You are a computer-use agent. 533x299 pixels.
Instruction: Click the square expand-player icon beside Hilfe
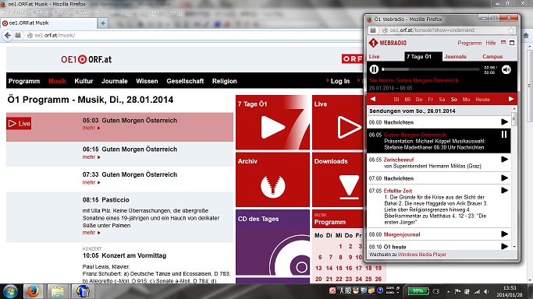click(x=512, y=43)
